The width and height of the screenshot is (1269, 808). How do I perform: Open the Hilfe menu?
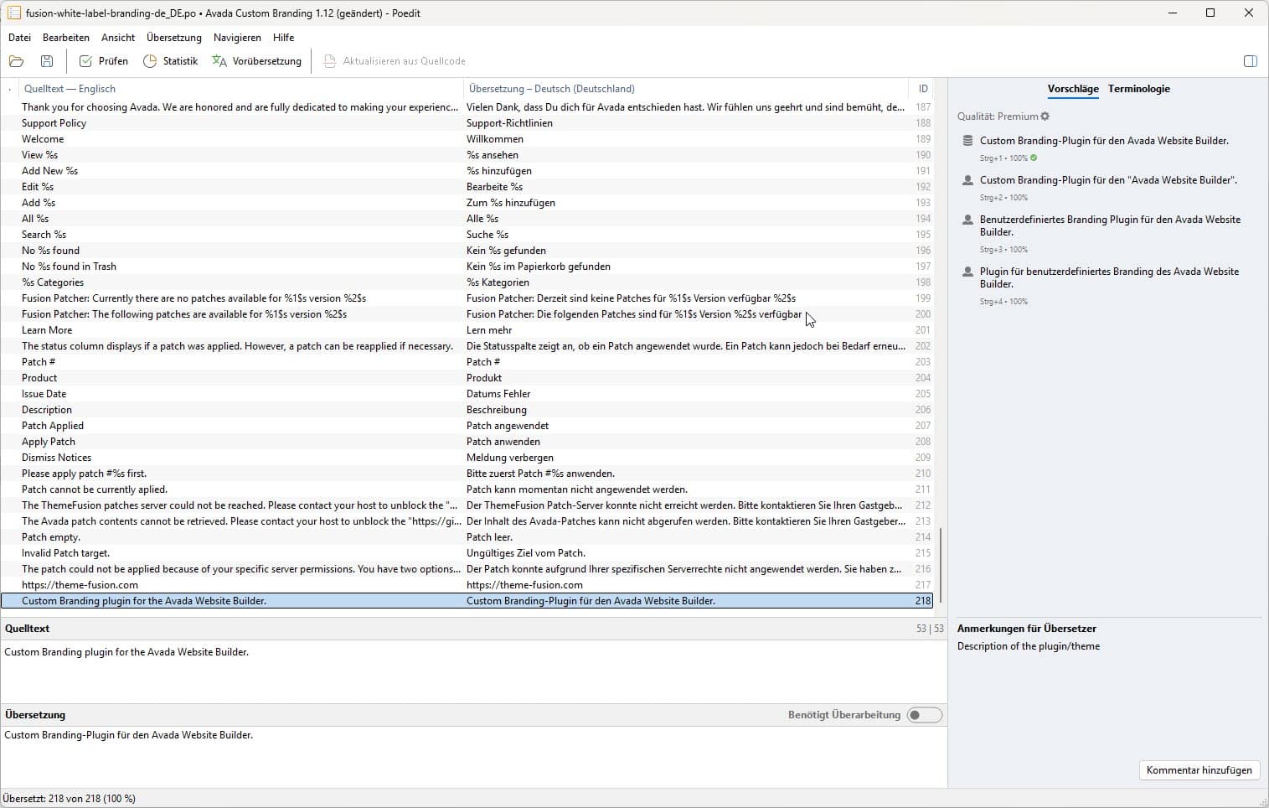click(x=284, y=38)
